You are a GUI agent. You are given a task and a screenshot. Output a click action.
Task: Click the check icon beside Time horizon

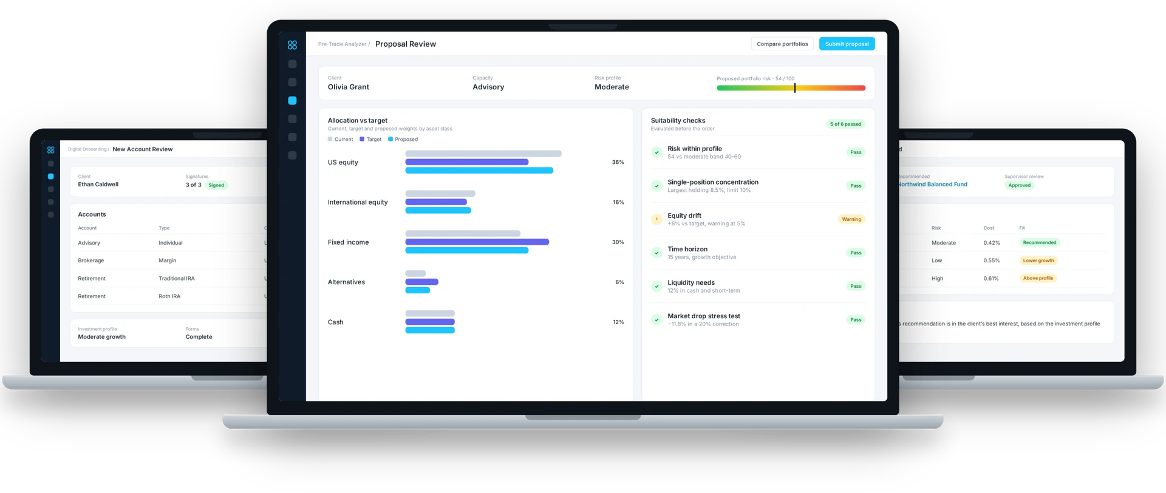656,253
